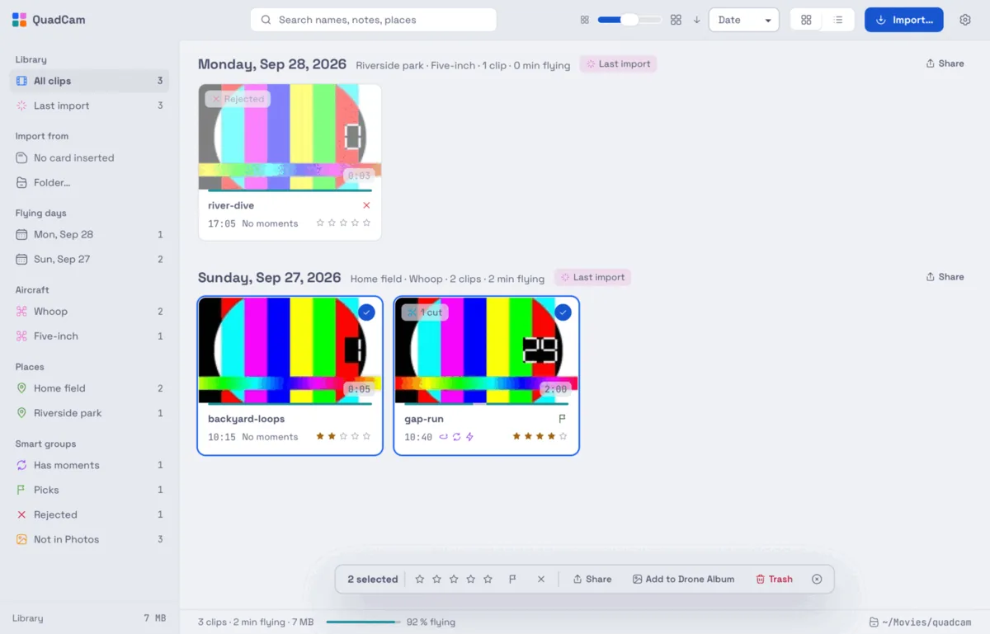The height and width of the screenshot is (634, 990).
Task: Switch to list view
Action: pyautogui.click(x=838, y=20)
